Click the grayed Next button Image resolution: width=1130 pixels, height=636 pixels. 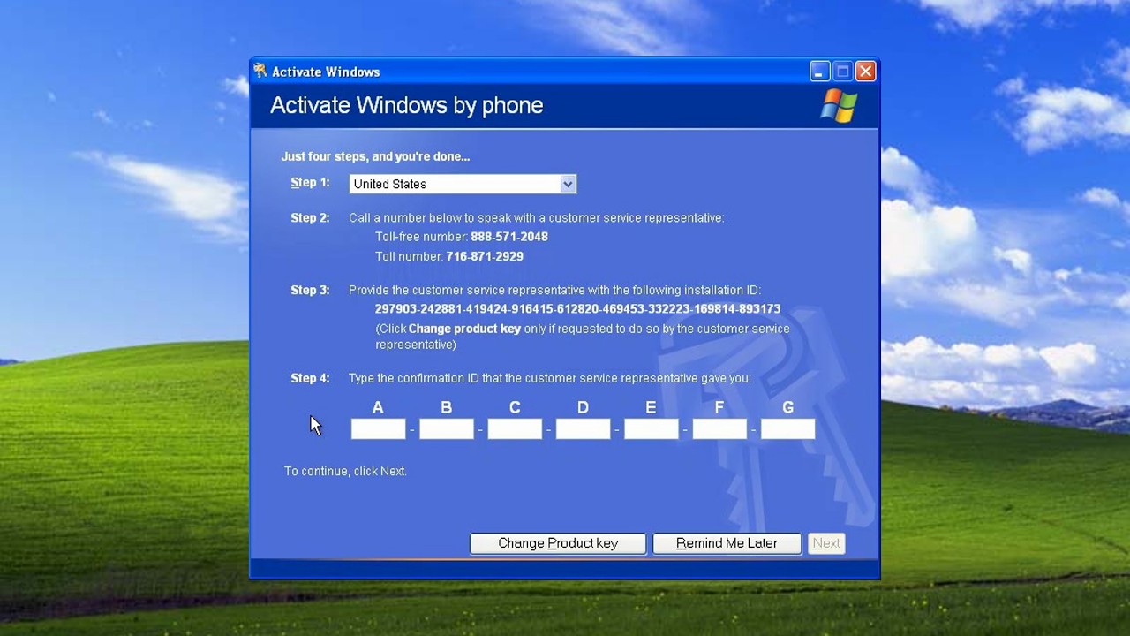[826, 543]
